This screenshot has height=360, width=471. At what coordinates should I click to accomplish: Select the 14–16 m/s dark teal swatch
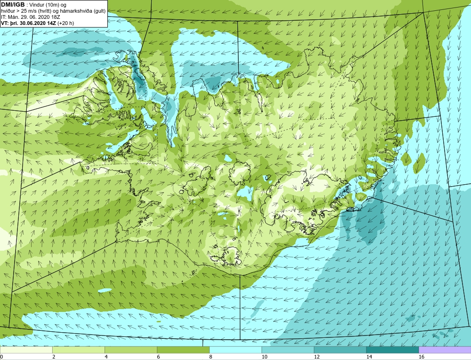392,350
